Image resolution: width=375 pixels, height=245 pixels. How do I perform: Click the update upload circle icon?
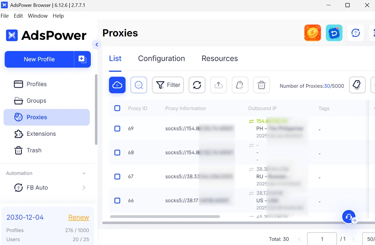355,33
